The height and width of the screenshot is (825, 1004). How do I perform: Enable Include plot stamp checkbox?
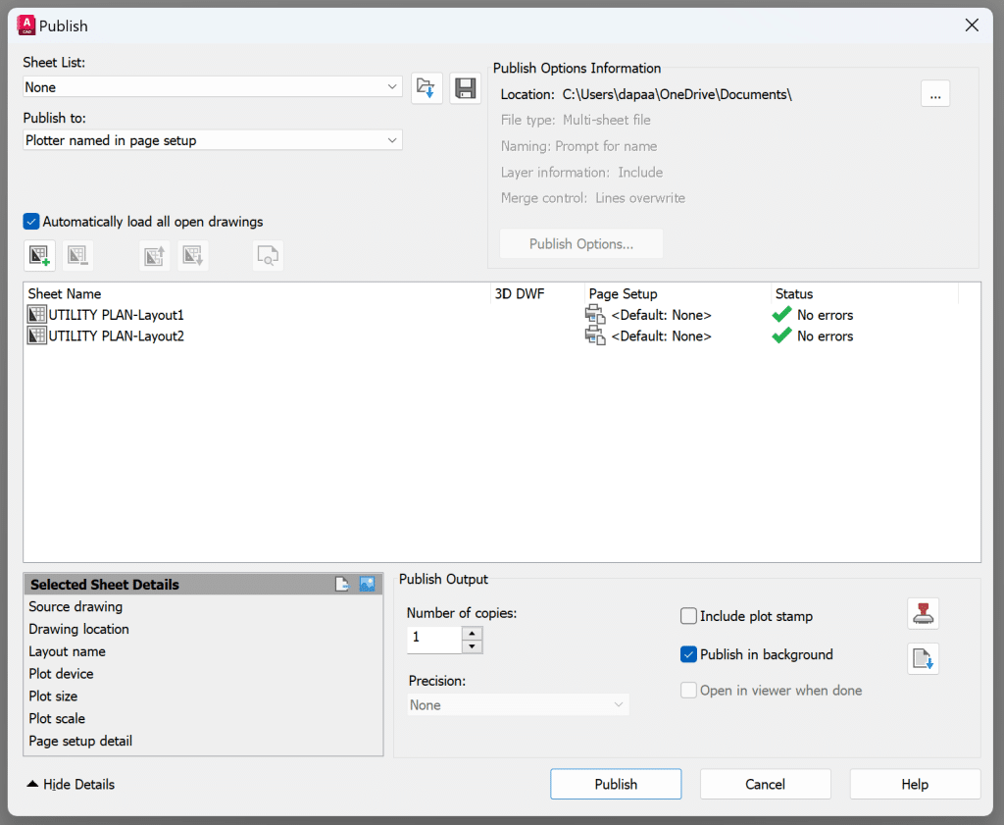[x=688, y=617]
